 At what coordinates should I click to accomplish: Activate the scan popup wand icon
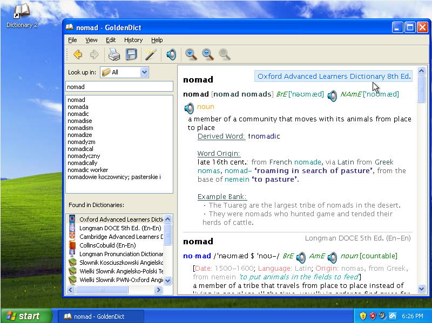click(x=151, y=54)
